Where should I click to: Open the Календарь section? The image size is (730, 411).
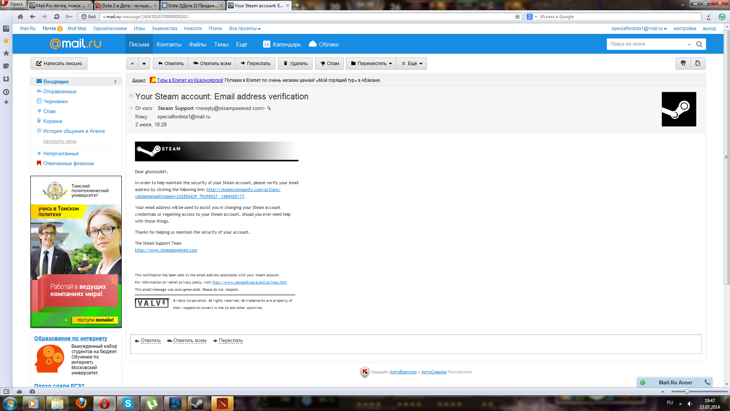[x=282, y=45]
